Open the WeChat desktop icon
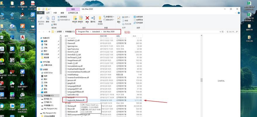Screen dimensions: 257x117 pos(12,84)
